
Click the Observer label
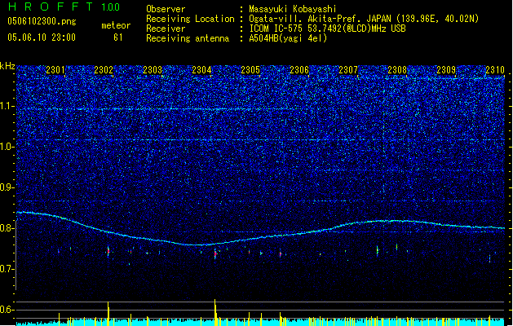point(166,9)
